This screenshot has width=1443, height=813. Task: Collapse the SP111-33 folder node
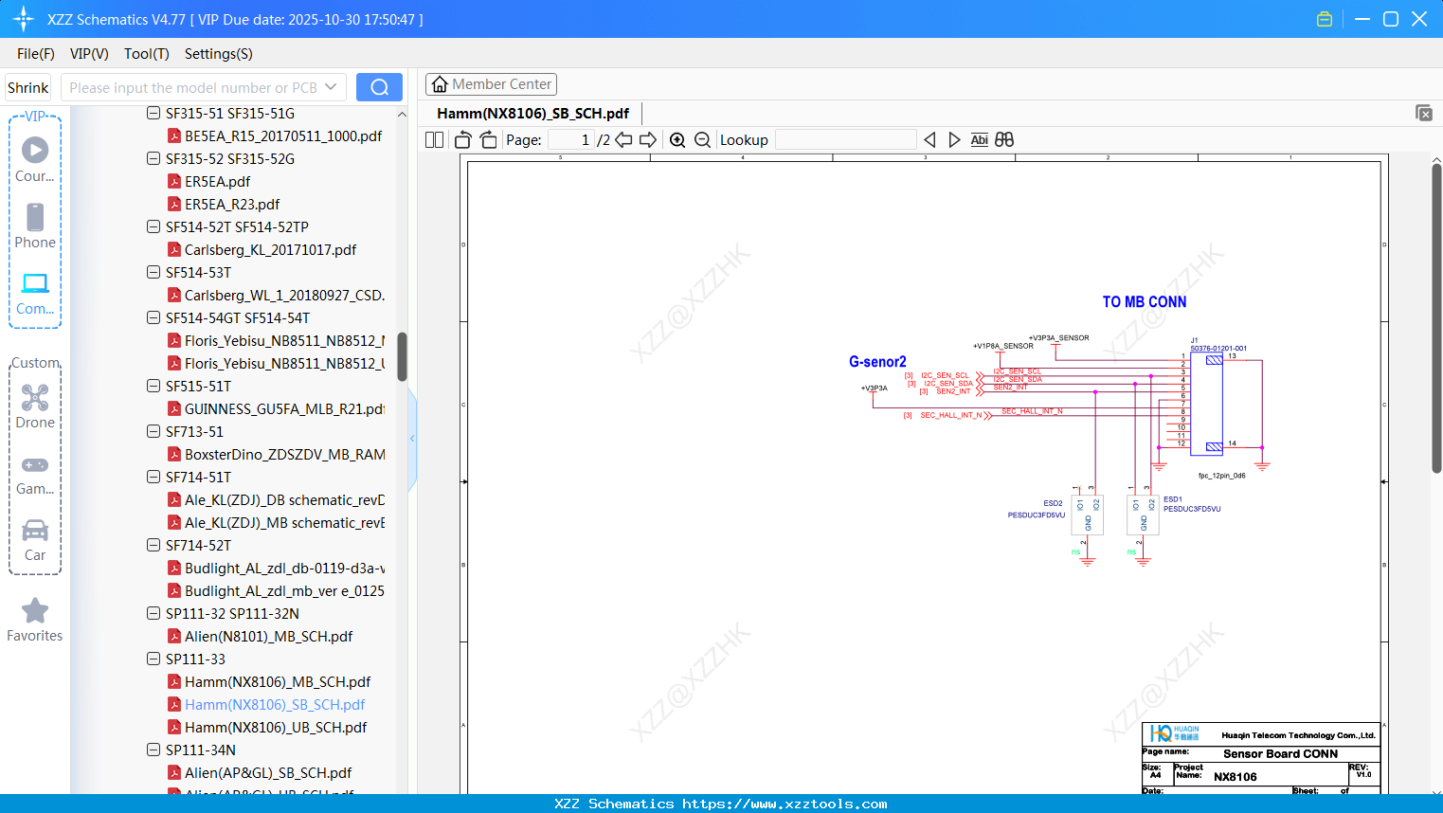coord(153,659)
